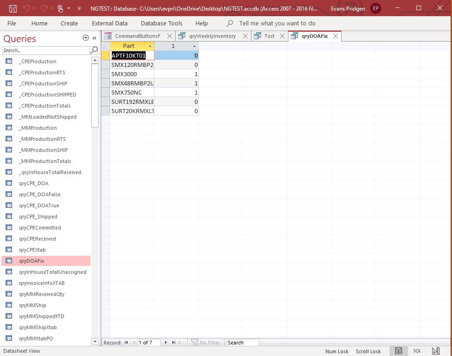Select qryCPECommitted query icon
The height and width of the screenshot is (356, 452).
click(x=9, y=228)
